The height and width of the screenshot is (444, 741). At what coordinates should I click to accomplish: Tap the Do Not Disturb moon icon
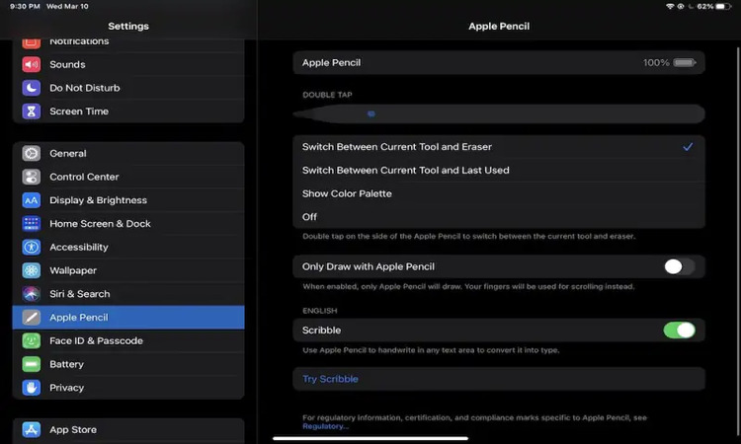coord(32,88)
